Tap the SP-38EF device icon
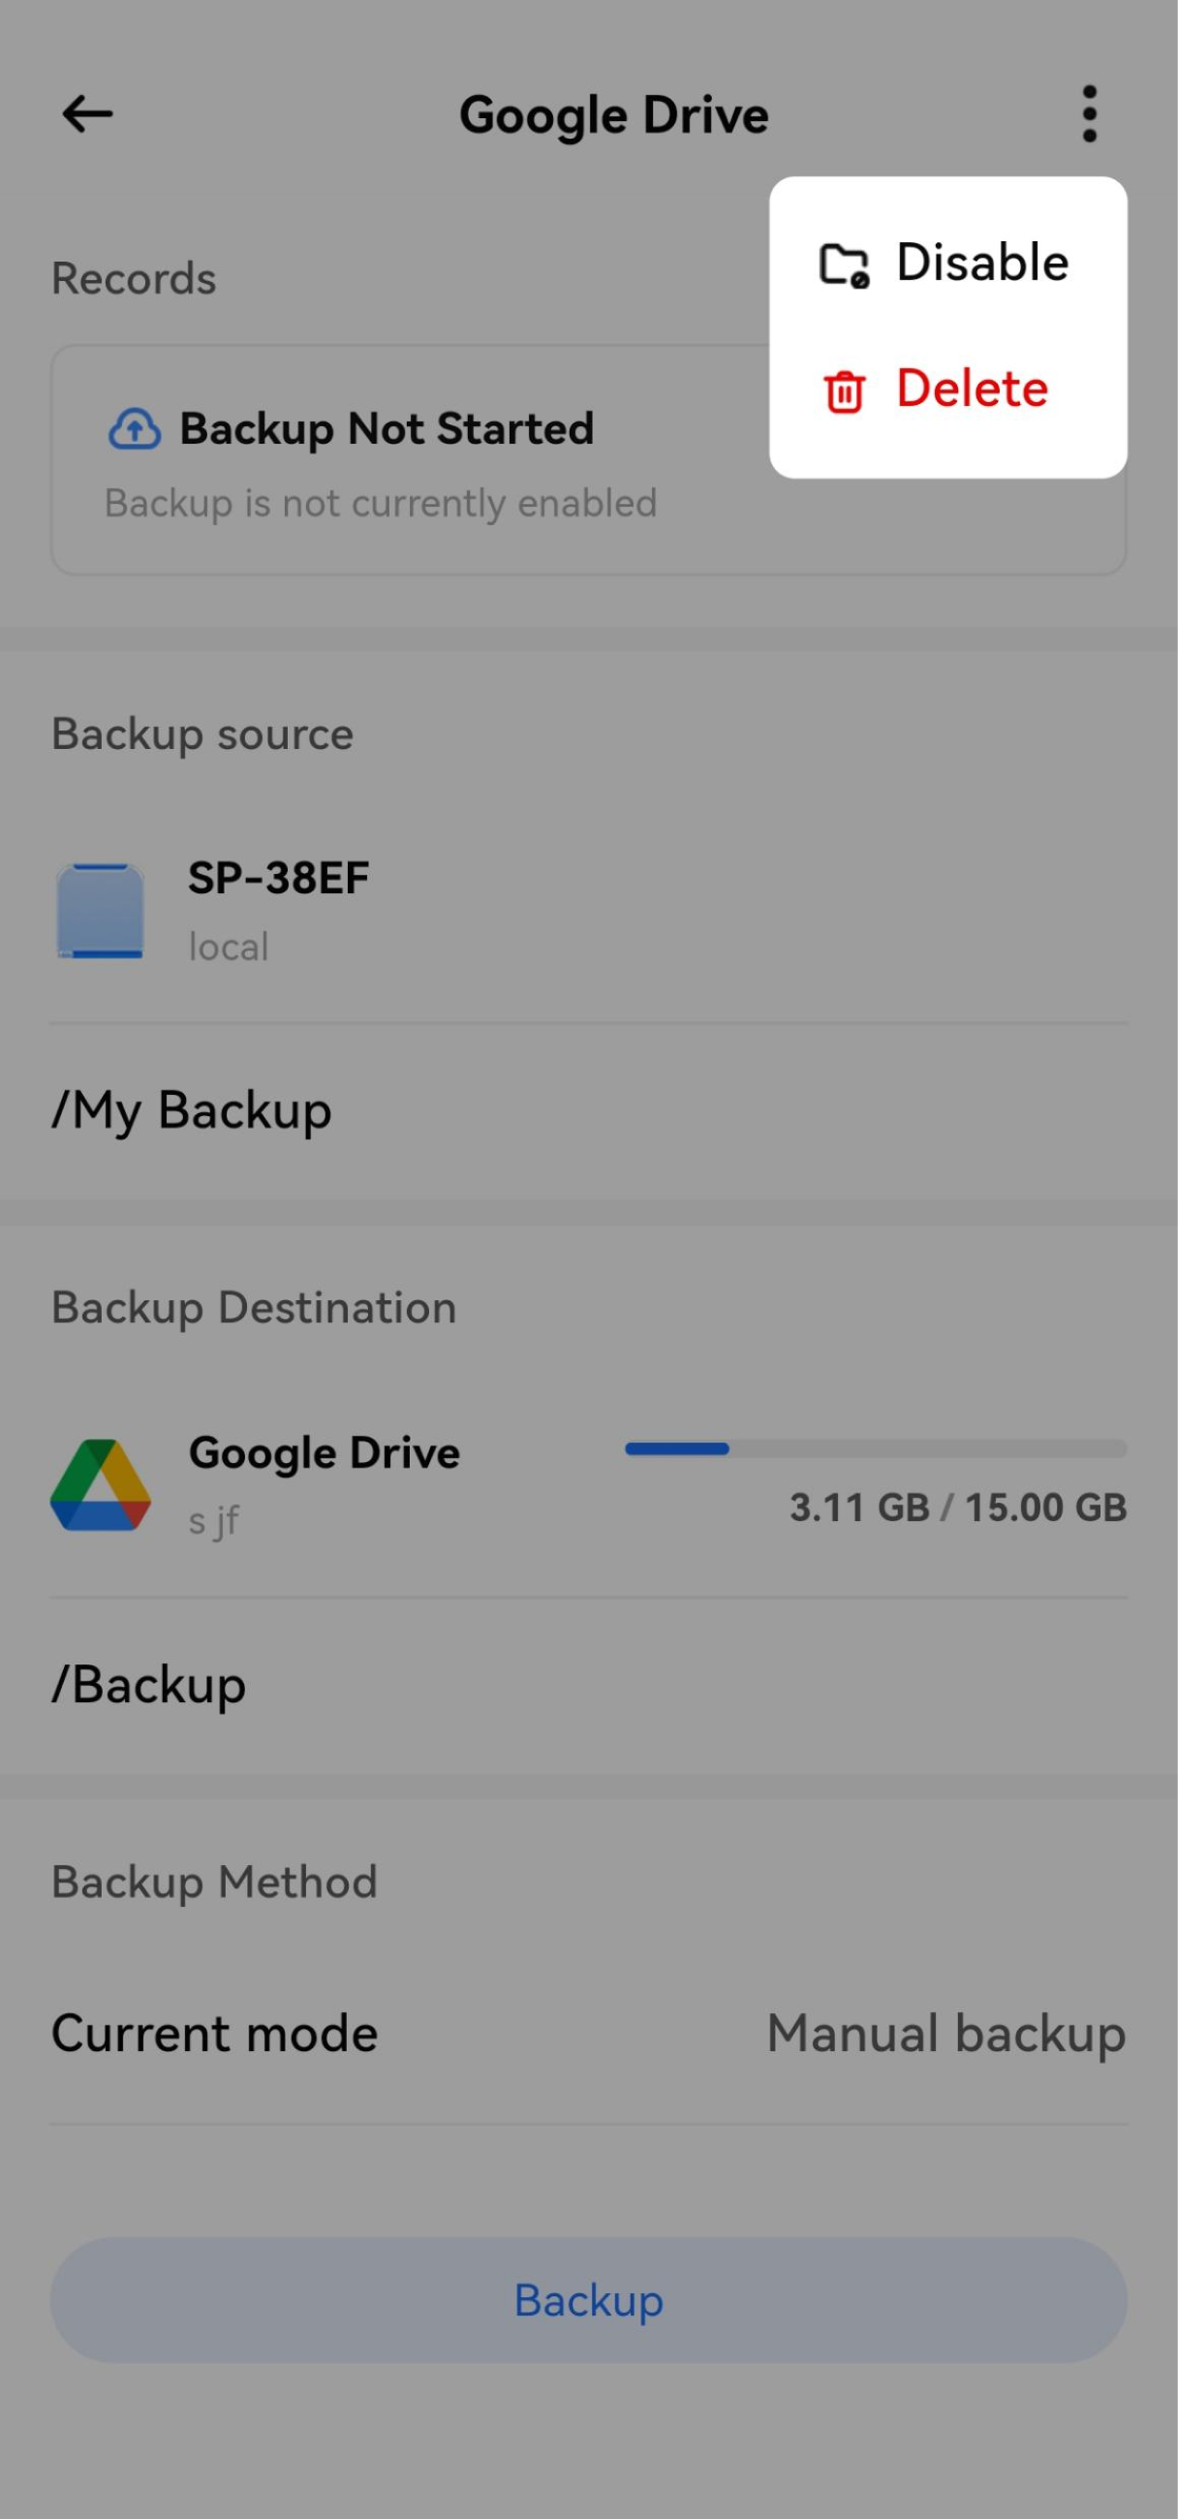 coord(100,911)
